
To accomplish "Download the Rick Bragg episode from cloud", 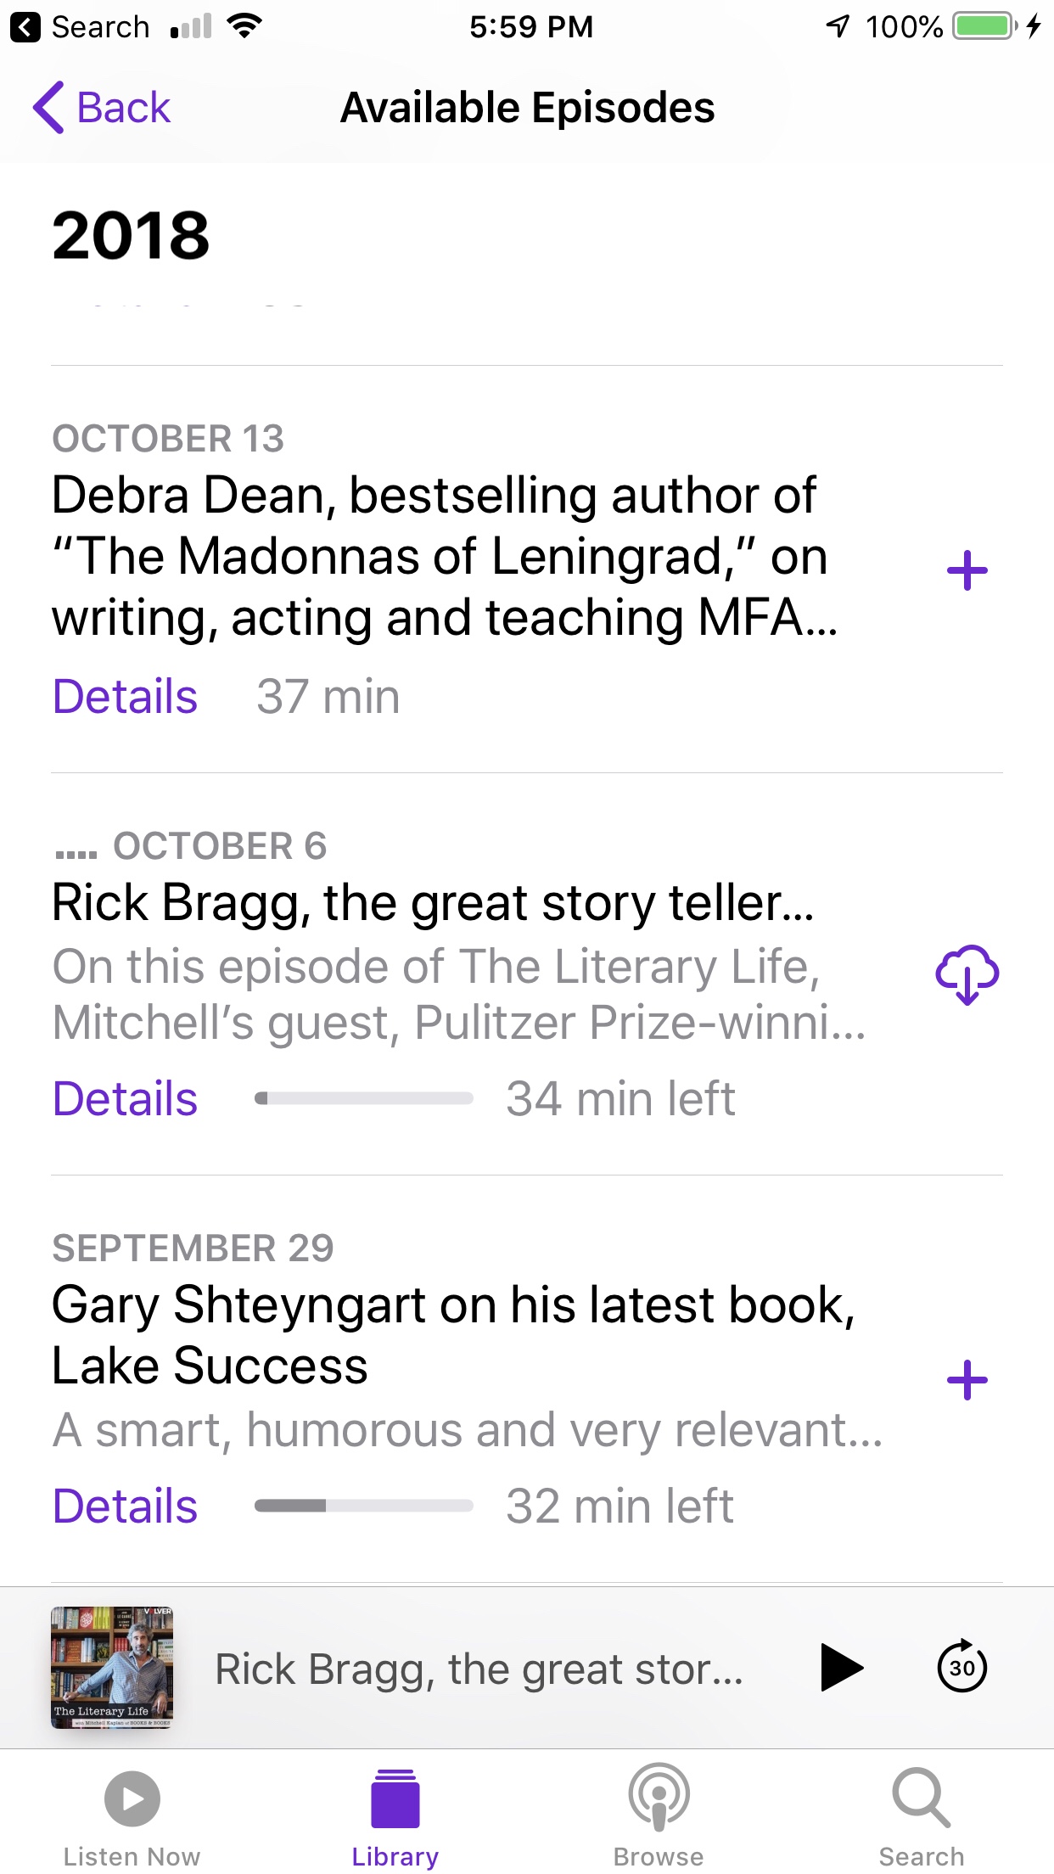I will click(967, 973).
